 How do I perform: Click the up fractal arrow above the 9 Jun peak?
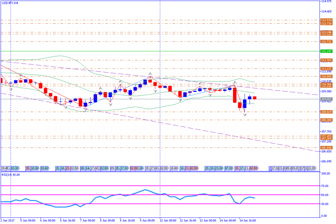(150, 74)
